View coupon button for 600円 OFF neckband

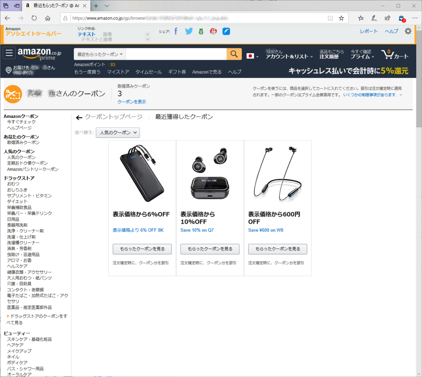278,249
